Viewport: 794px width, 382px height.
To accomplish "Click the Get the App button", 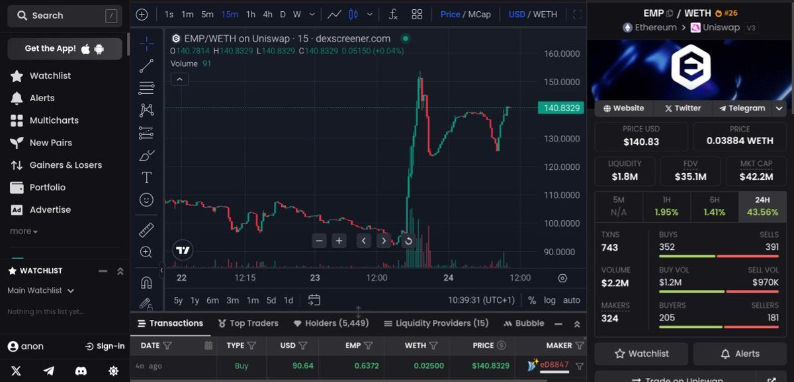I will click(65, 49).
